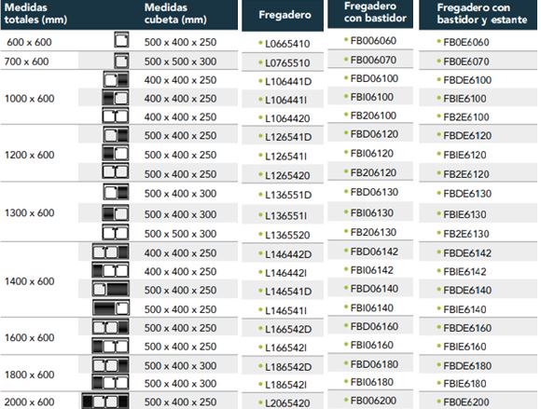
Task: Click the sink diagram beside L106441I
Action: pos(116,98)
